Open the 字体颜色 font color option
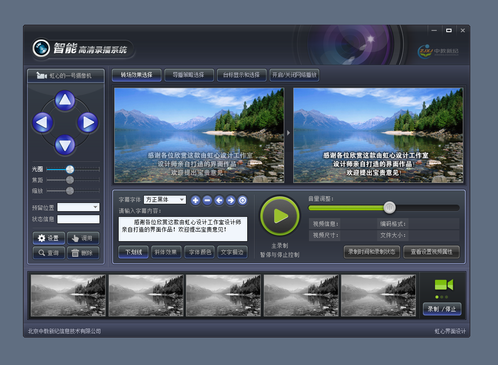 [200, 252]
